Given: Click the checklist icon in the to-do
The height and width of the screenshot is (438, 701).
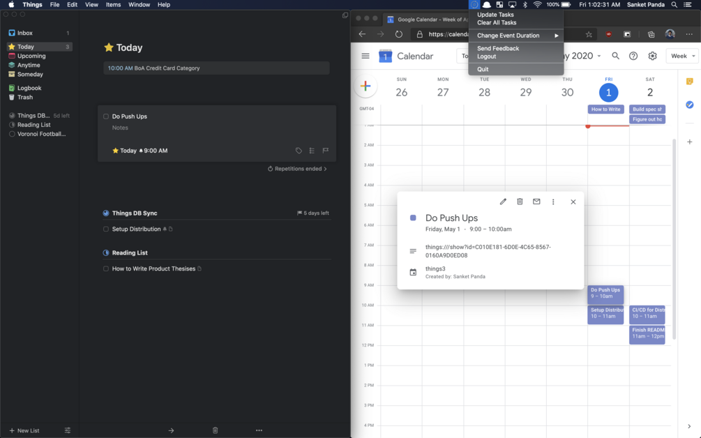Looking at the screenshot, I should pyautogui.click(x=312, y=151).
